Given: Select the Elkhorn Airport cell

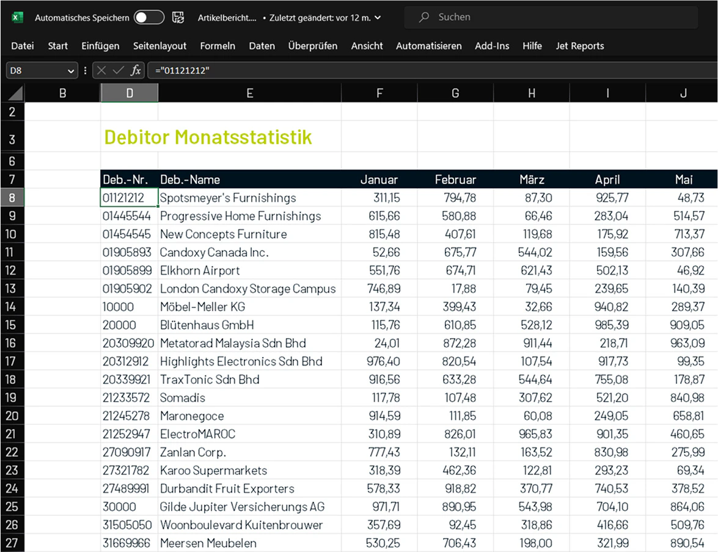Looking at the screenshot, I should click(249, 270).
